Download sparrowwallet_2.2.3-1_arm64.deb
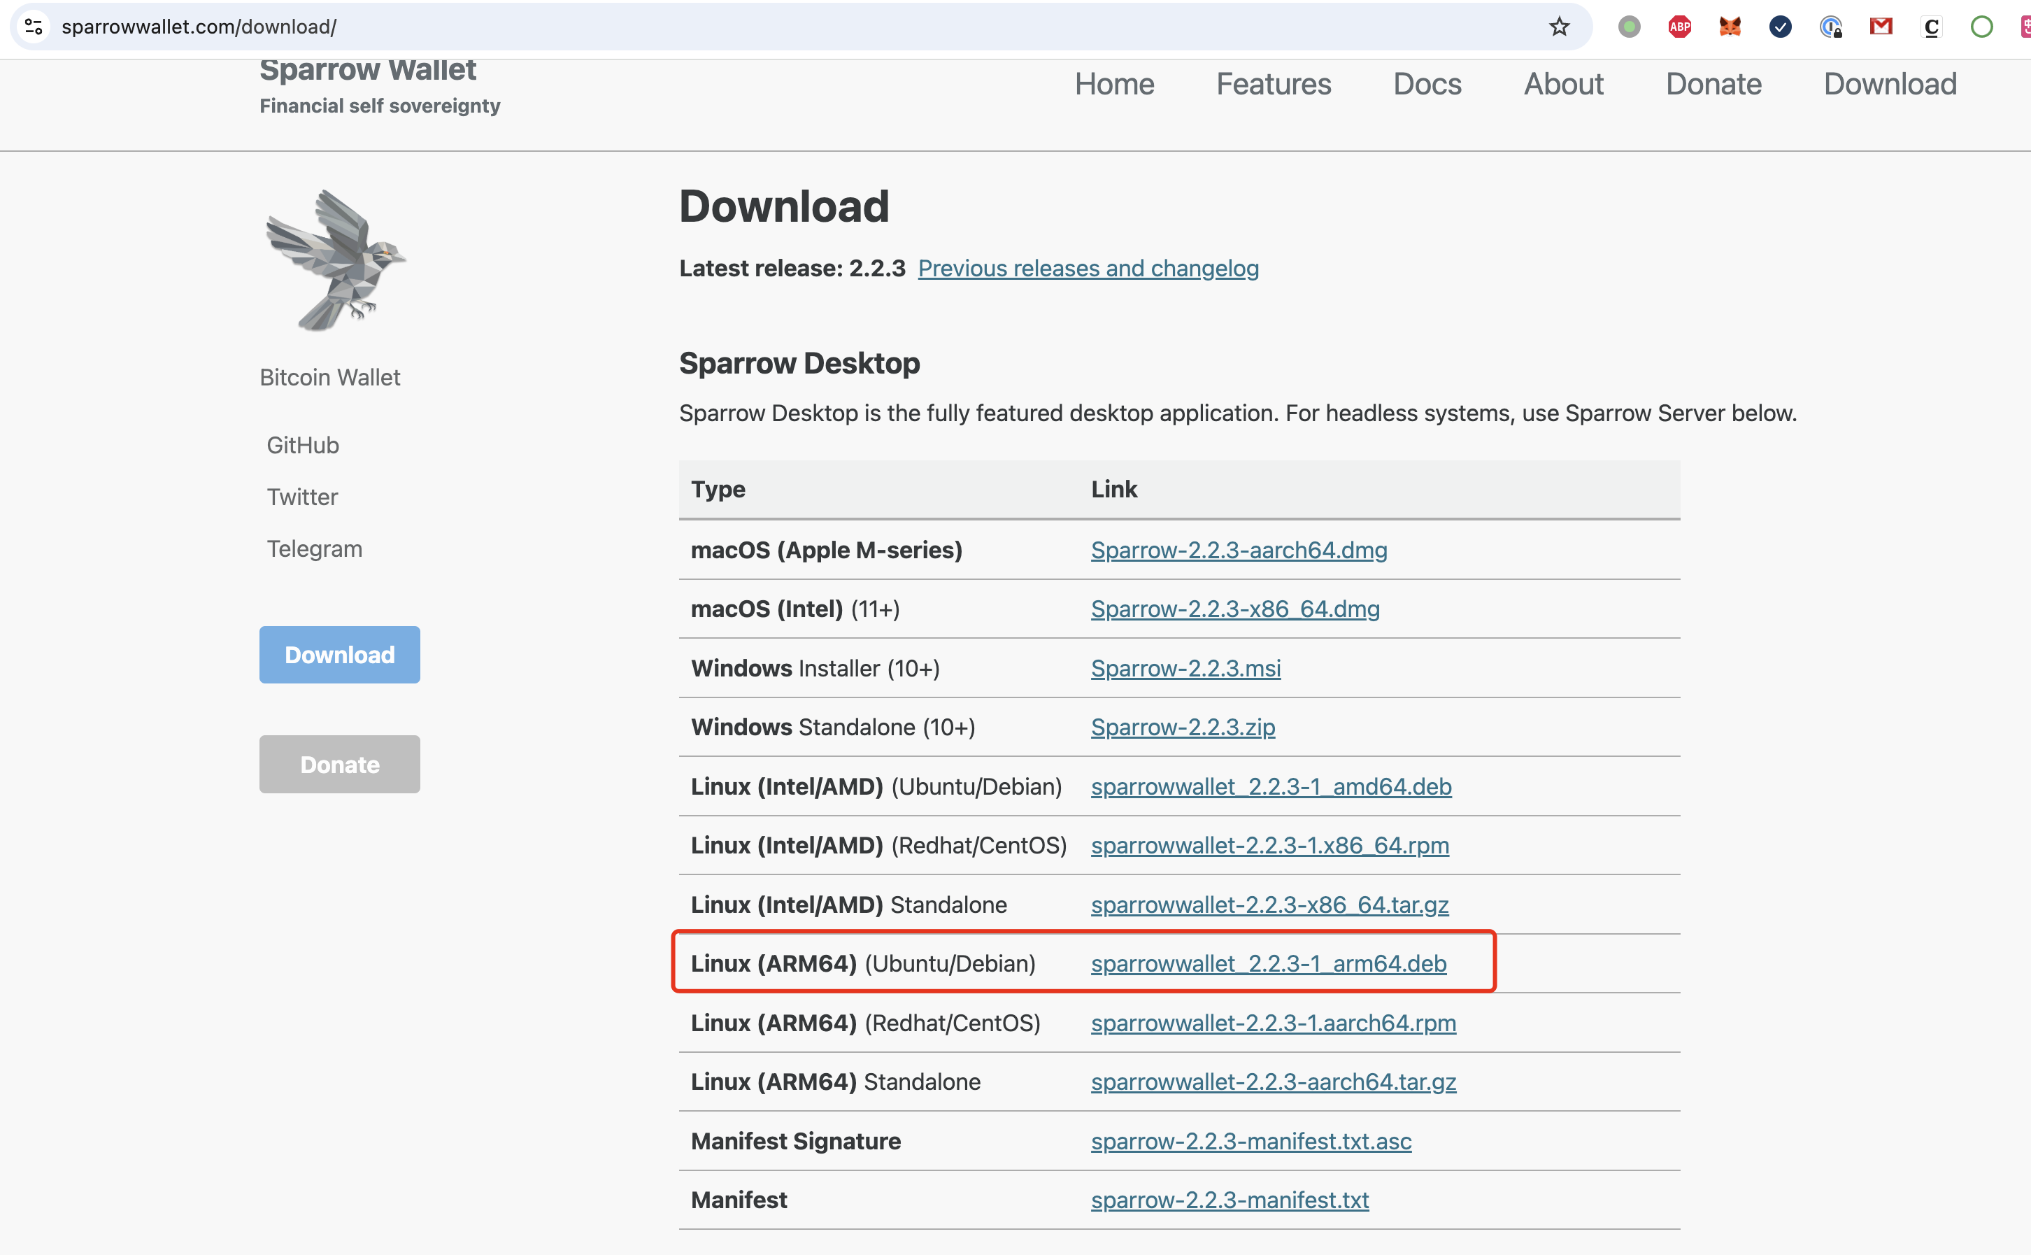This screenshot has width=2031, height=1255. (x=1269, y=964)
